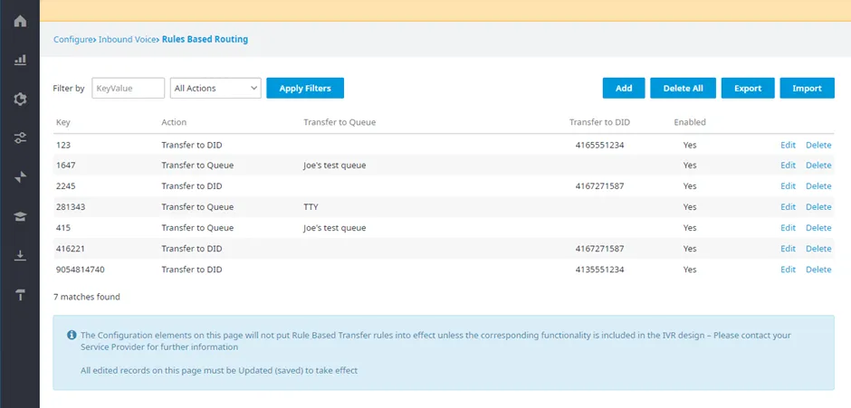
Task: Open the sliders settings sidebar icon
Action: tap(20, 138)
